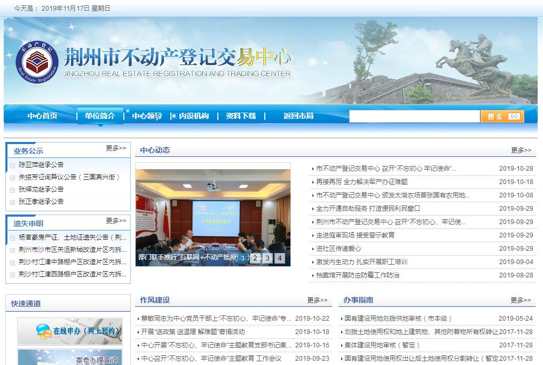The width and height of the screenshot is (543, 365).
Task: Expand 更多>> in 业务公示 panel
Action: pyautogui.click(x=116, y=148)
